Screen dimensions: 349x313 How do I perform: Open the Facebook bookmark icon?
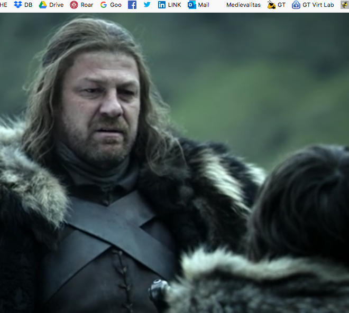(x=132, y=5)
